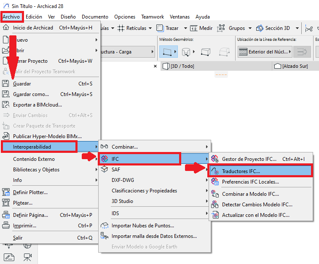319x264 pixels.
Task: Select the Medir measure tool
Action: pos(194,28)
